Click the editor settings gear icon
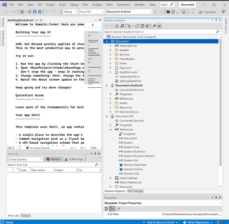The image size is (229, 224). pyautogui.click(x=100, y=20)
